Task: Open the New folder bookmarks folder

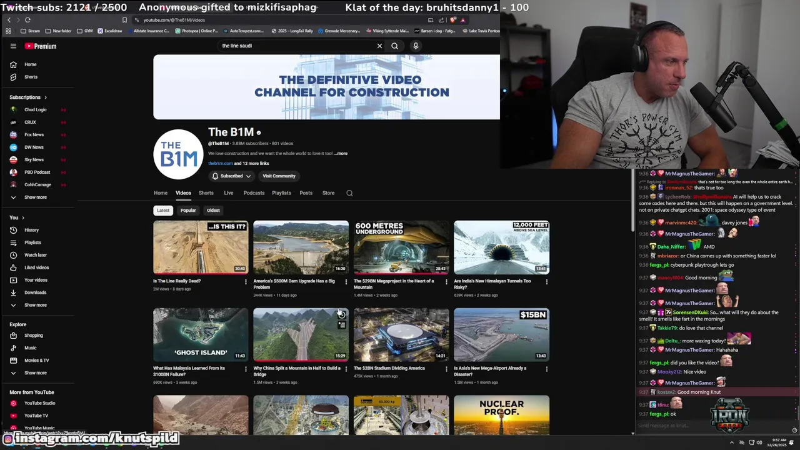Action: (58, 31)
